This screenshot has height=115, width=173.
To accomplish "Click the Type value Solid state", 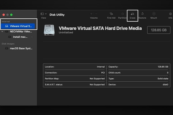I will (x=163, y=79).
